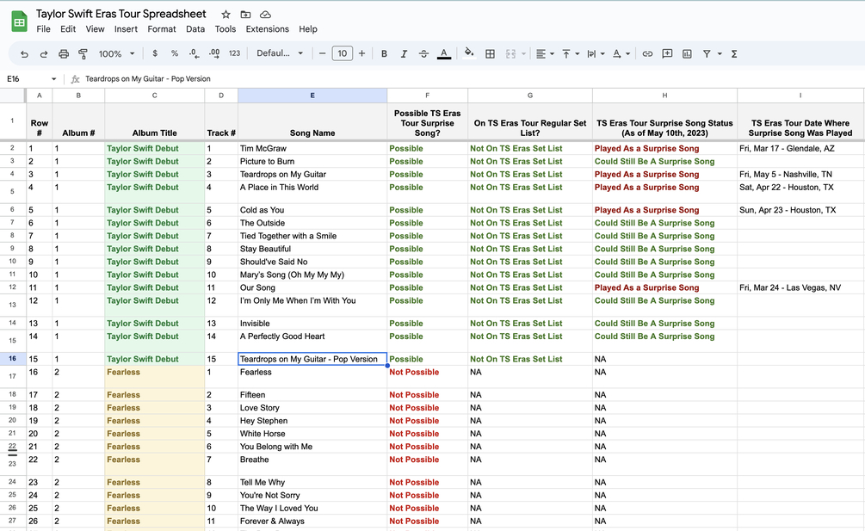Click the Fill color icon

[x=468, y=53]
